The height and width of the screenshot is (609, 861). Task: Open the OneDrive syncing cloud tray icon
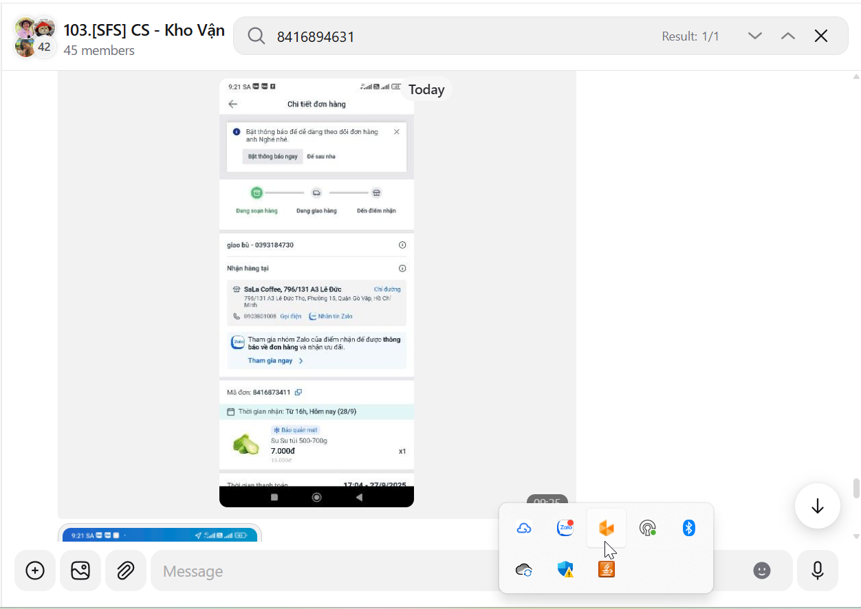[524, 569]
